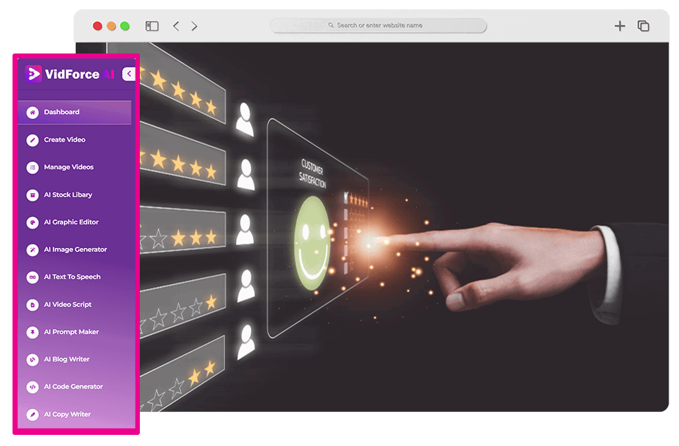Click the VidForce AI logo
The height and width of the screenshot is (446, 679).
[70, 74]
